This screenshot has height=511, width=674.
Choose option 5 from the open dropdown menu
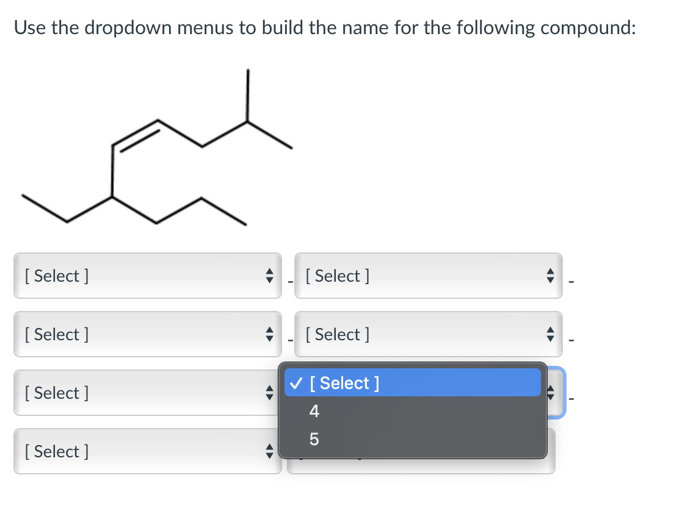(313, 439)
